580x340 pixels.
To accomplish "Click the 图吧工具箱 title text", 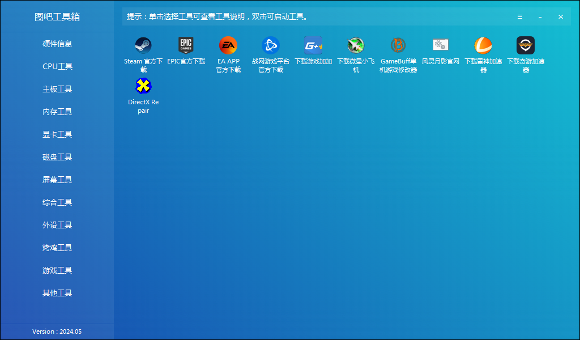I will point(57,17).
